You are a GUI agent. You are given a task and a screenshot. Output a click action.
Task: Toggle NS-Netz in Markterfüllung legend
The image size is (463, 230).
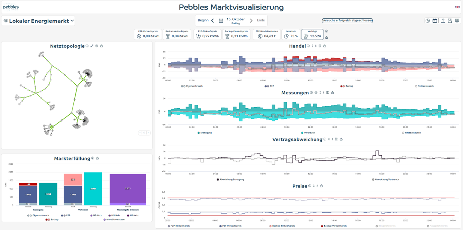click(x=96, y=215)
